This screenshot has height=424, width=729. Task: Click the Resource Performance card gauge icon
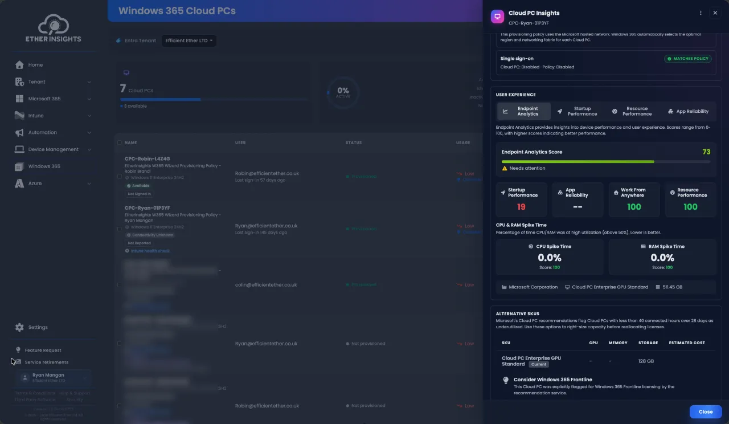(x=672, y=193)
